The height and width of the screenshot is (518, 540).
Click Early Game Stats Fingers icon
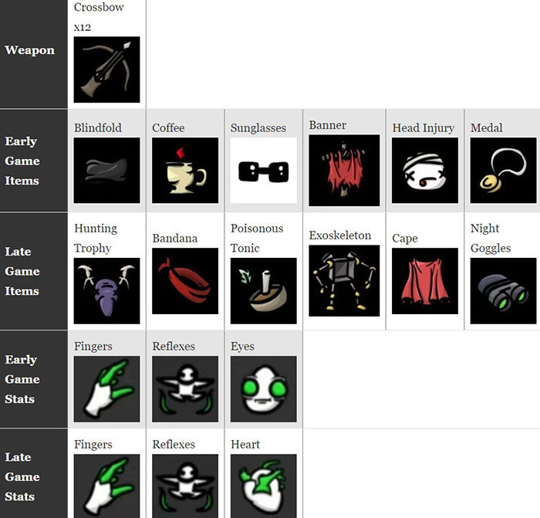point(106,389)
